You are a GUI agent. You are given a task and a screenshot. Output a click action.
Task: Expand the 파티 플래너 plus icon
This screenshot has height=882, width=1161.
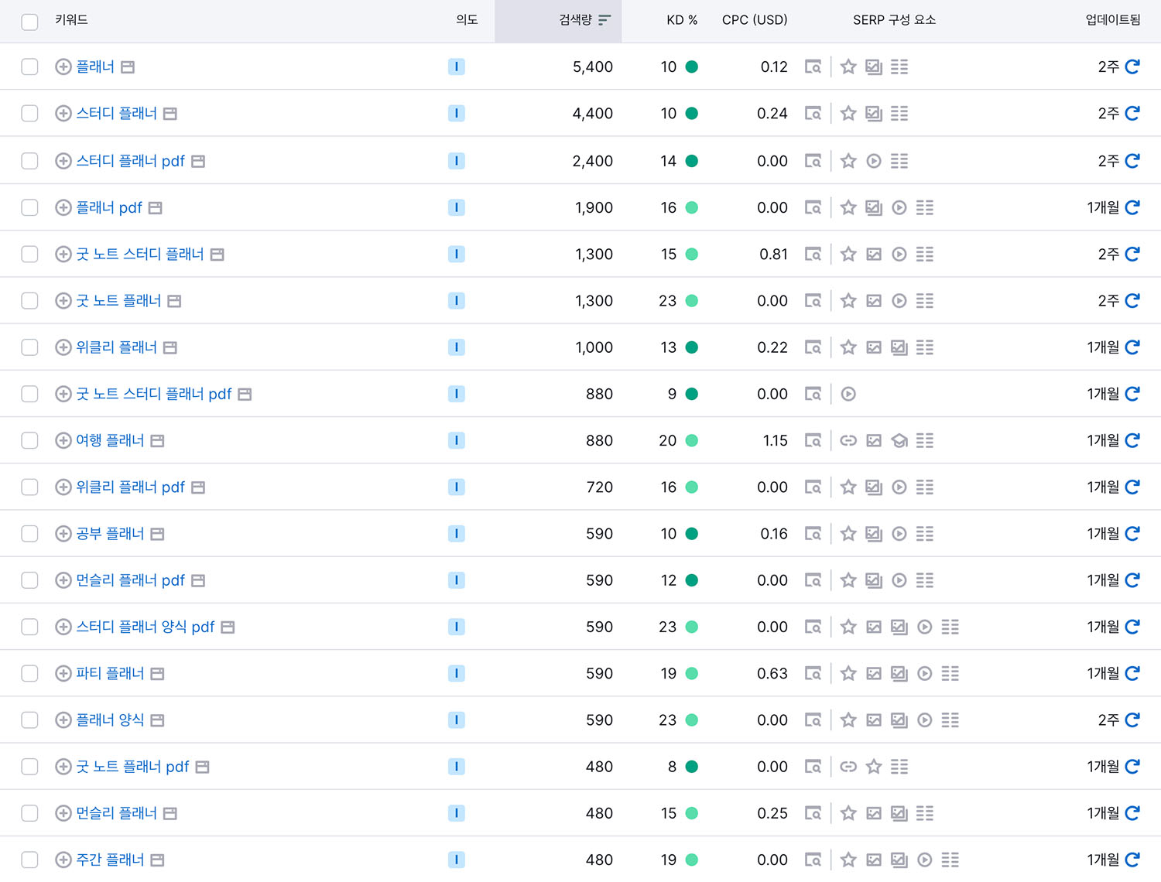63,674
